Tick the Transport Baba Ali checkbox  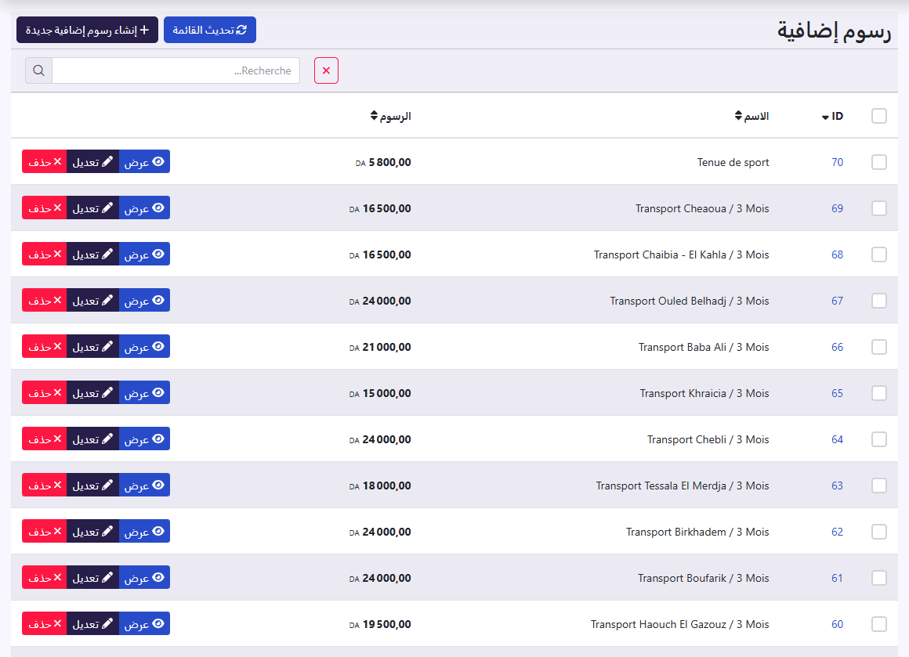tap(879, 347)
